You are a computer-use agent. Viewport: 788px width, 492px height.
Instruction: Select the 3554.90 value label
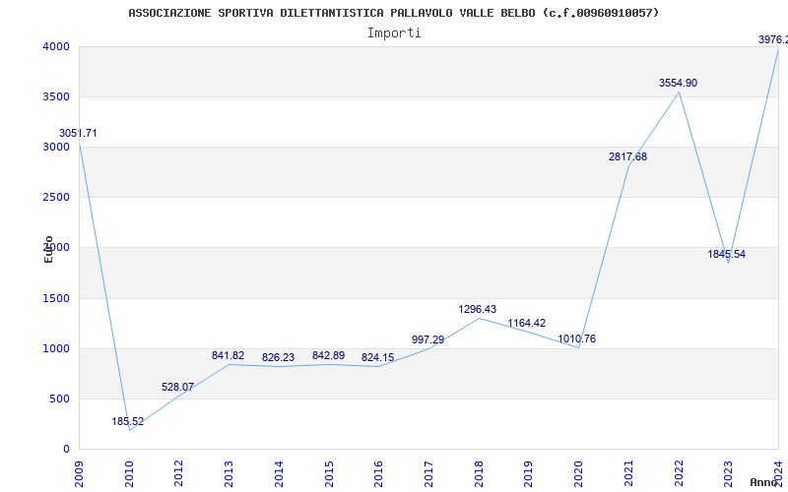pos(678,83)
